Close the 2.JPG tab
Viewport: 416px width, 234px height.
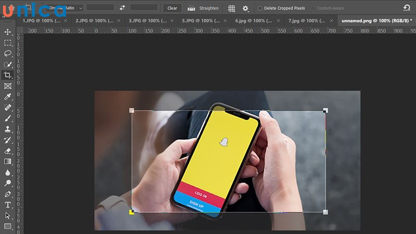point(119,21)
